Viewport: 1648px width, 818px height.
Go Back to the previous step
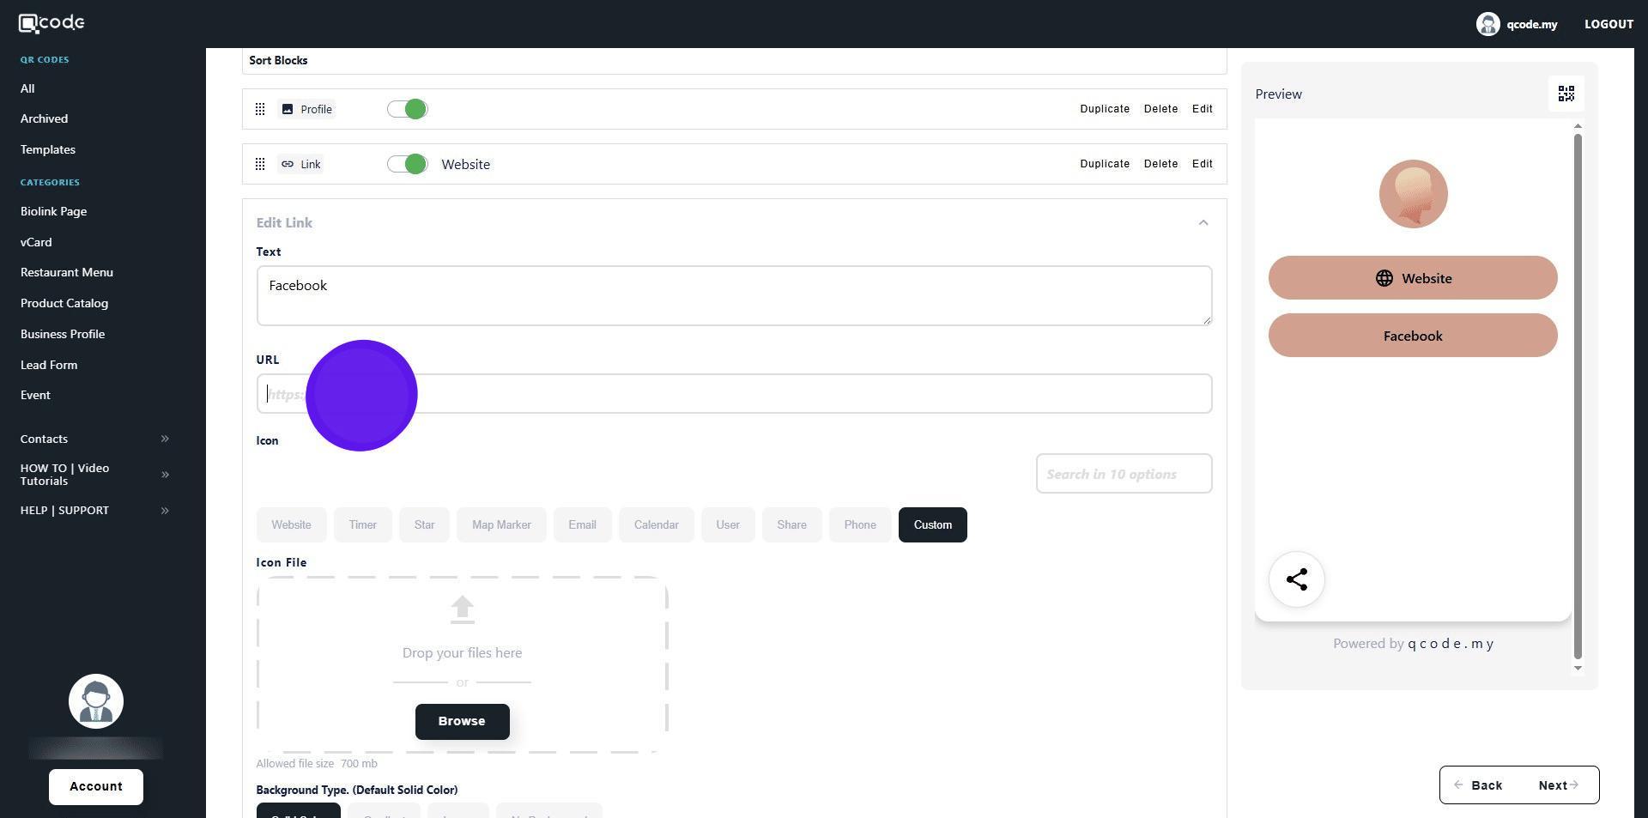pyautogui.click(x=1478, y=785)
